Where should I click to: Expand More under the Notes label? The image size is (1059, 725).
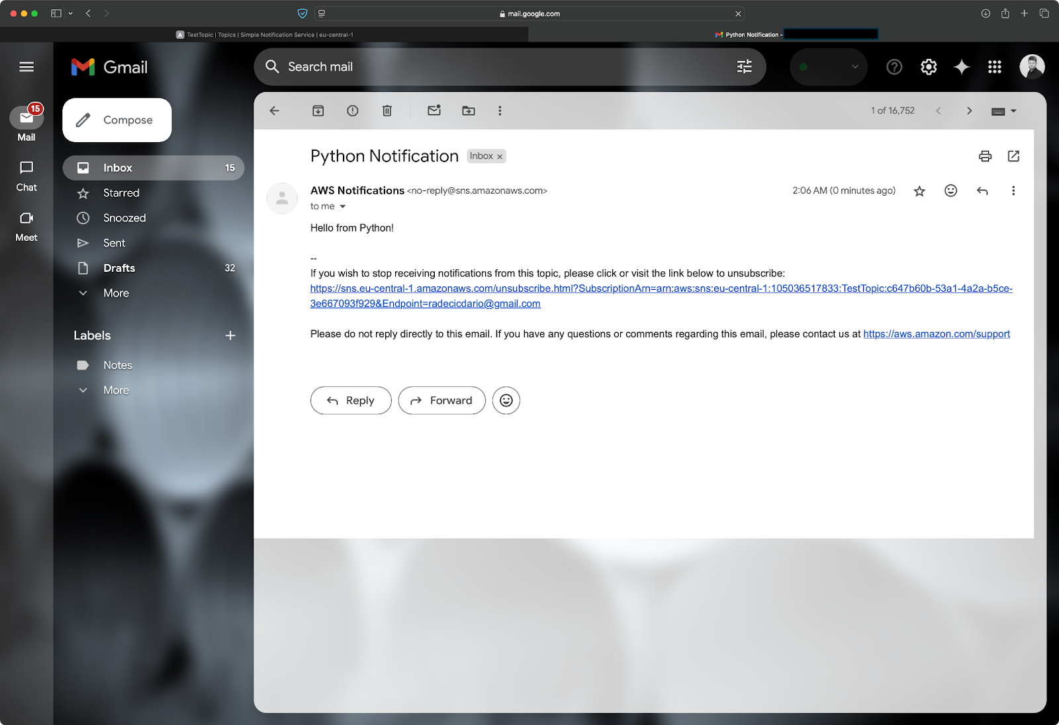tap(154, 390)
